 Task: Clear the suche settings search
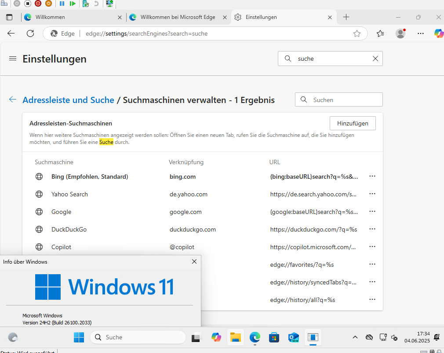pyautogui.click(x=375, y=59)
